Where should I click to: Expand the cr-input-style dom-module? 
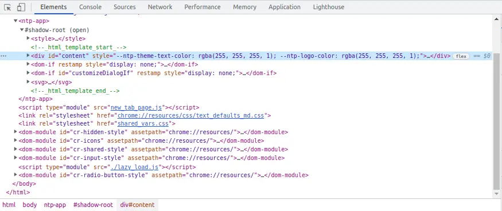coord(15,158)
